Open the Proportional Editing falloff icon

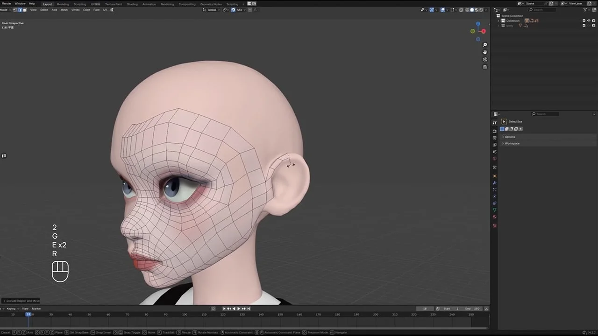[x=256, y=10]
